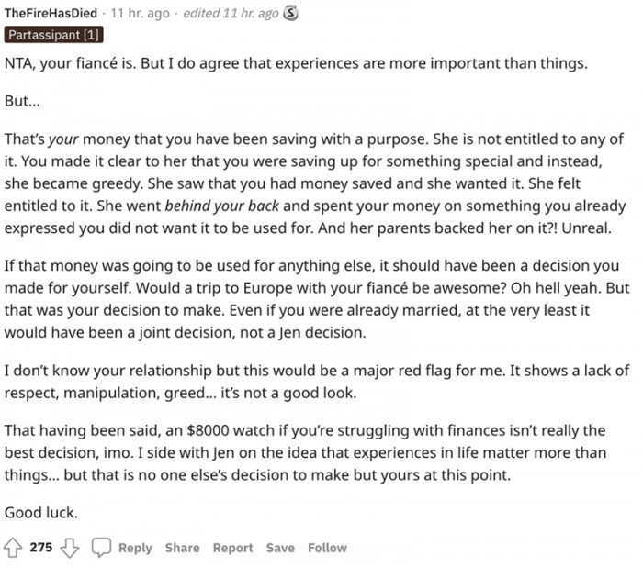
Task: Click the silver award badge icon
Action: coord(291,14)
